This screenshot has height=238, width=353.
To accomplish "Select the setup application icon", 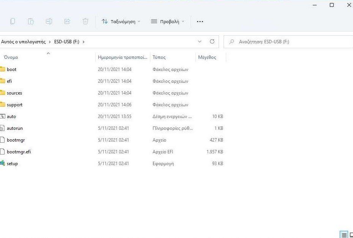I will (3, 163).
